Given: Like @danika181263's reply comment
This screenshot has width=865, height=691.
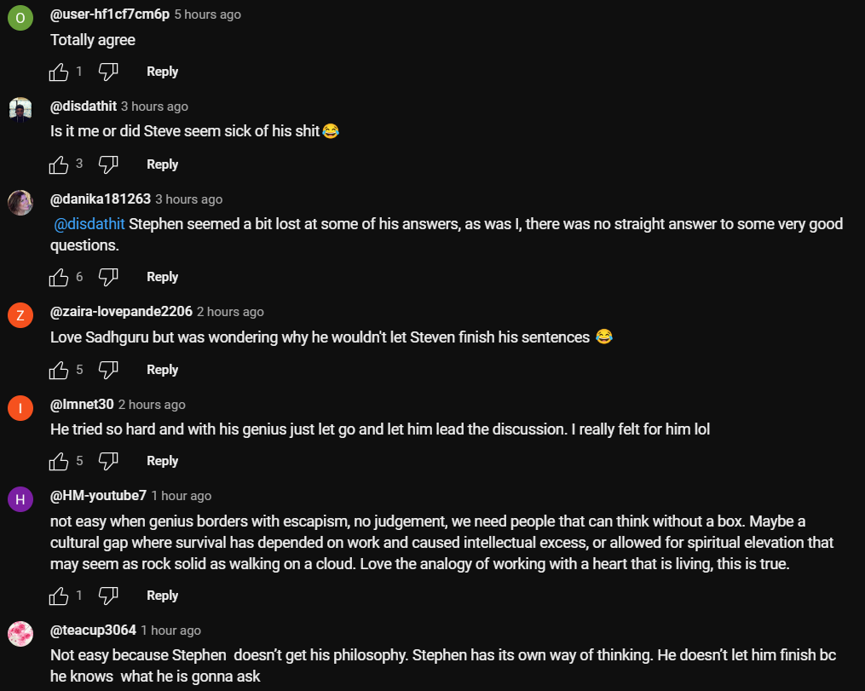Looking at the screenshot, I should [x=59, y=277].
